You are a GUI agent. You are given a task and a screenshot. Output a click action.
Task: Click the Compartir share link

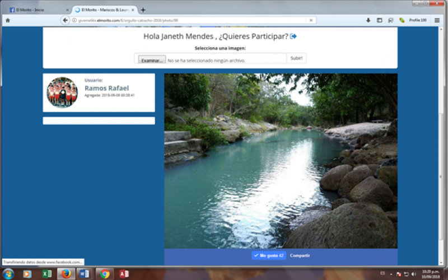[300, 255]
